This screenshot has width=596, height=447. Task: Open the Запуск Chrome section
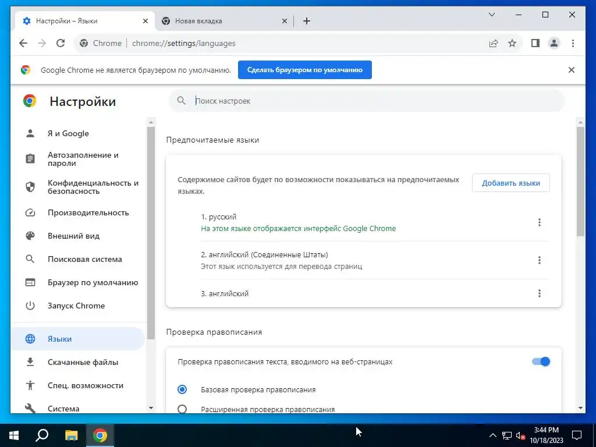coord(77,306)
